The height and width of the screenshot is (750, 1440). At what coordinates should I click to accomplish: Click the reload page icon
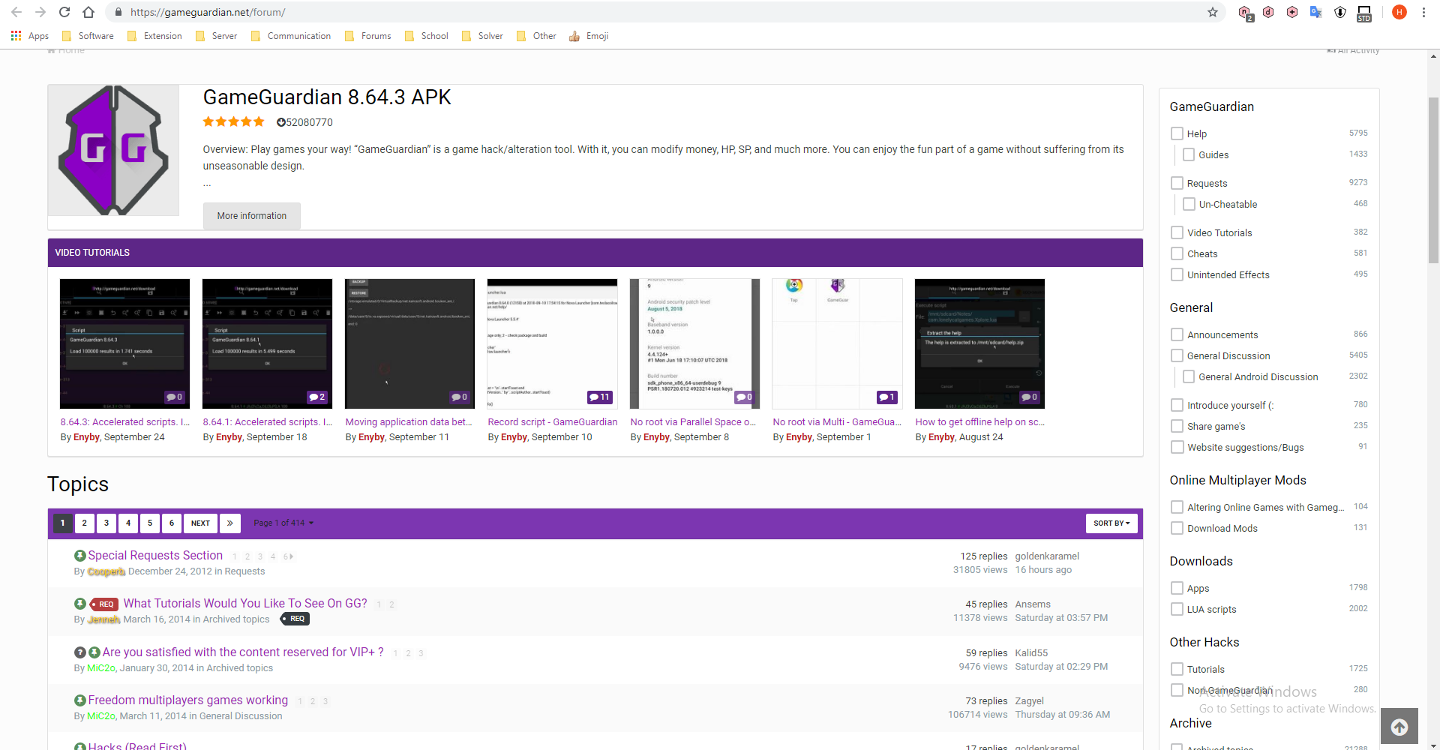point(64,12)
